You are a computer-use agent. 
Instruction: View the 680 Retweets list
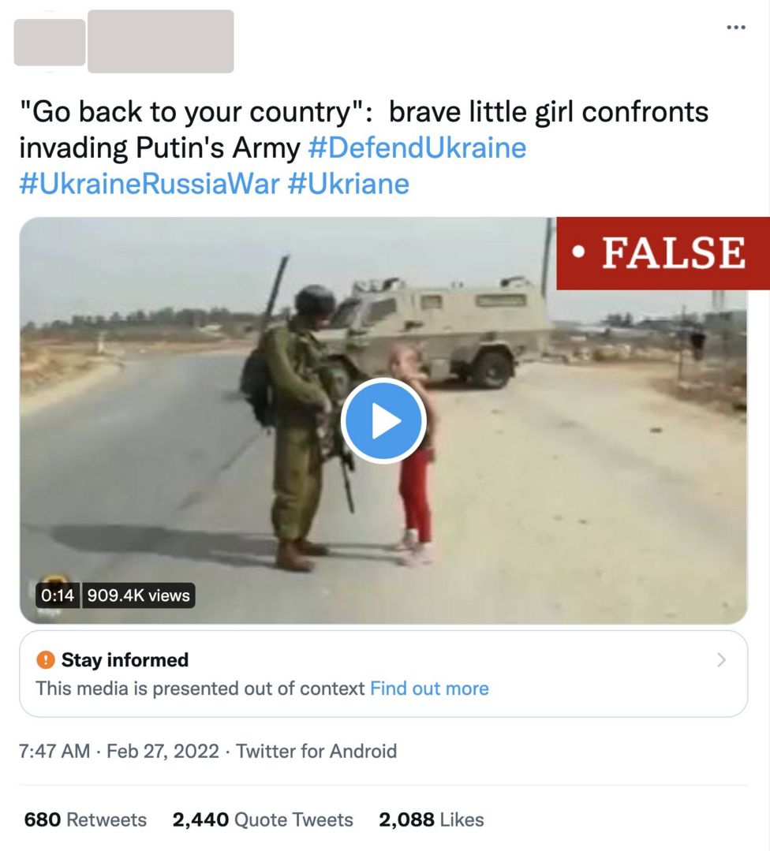[x=85, y=819]
